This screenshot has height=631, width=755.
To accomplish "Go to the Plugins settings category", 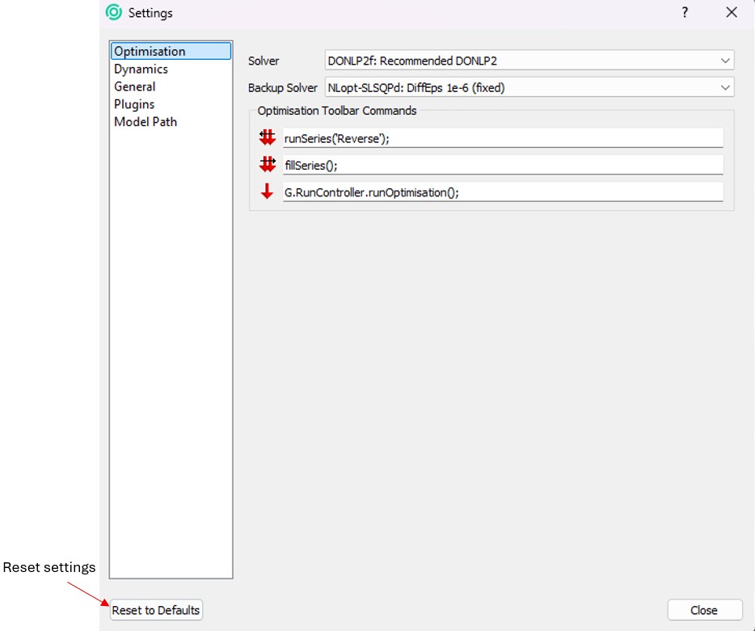I will tap(134, 104).
